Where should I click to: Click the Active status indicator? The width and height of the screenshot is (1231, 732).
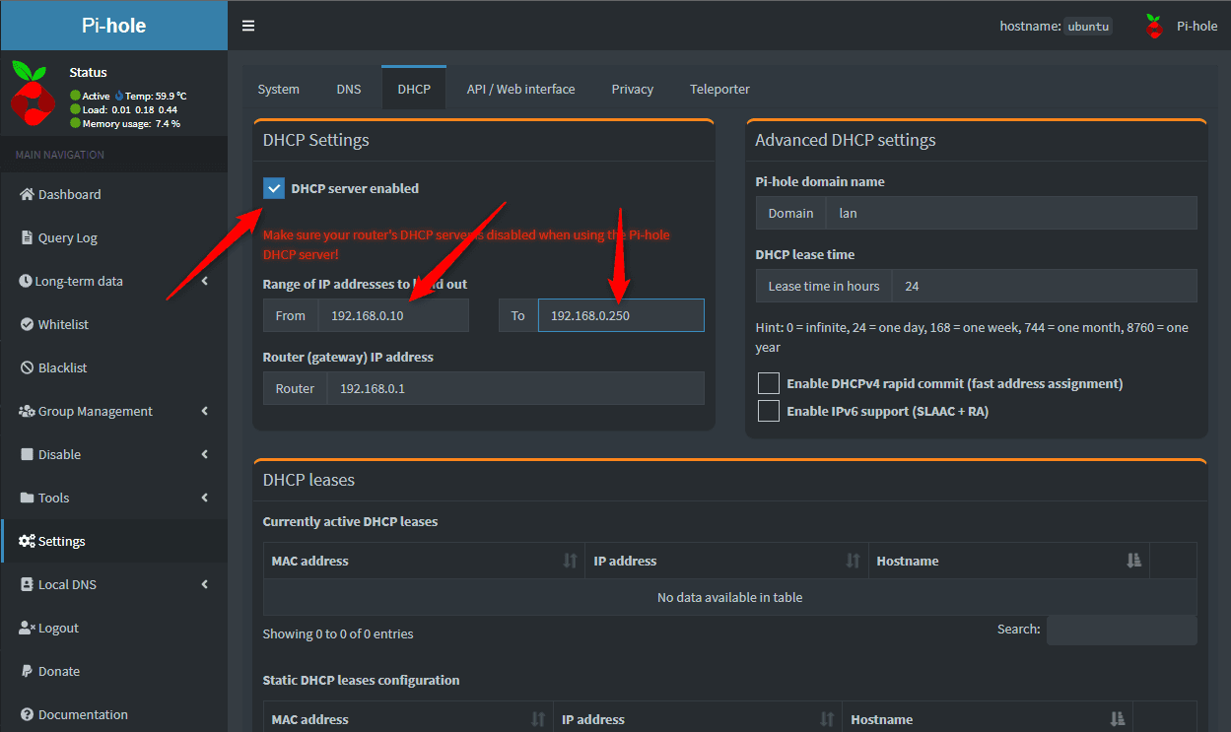(90, 96)
